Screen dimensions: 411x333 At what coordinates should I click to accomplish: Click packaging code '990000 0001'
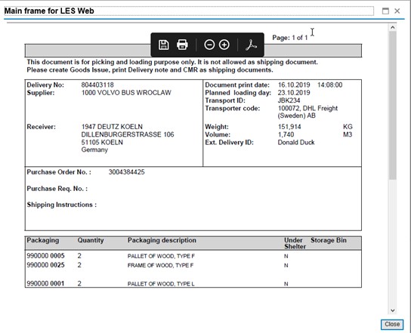(x=45, y=283)
